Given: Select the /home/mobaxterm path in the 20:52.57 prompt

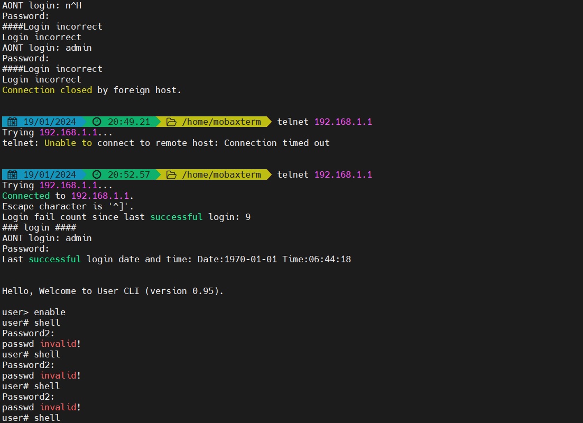Looking at the screenshot, I should point(221,174).
